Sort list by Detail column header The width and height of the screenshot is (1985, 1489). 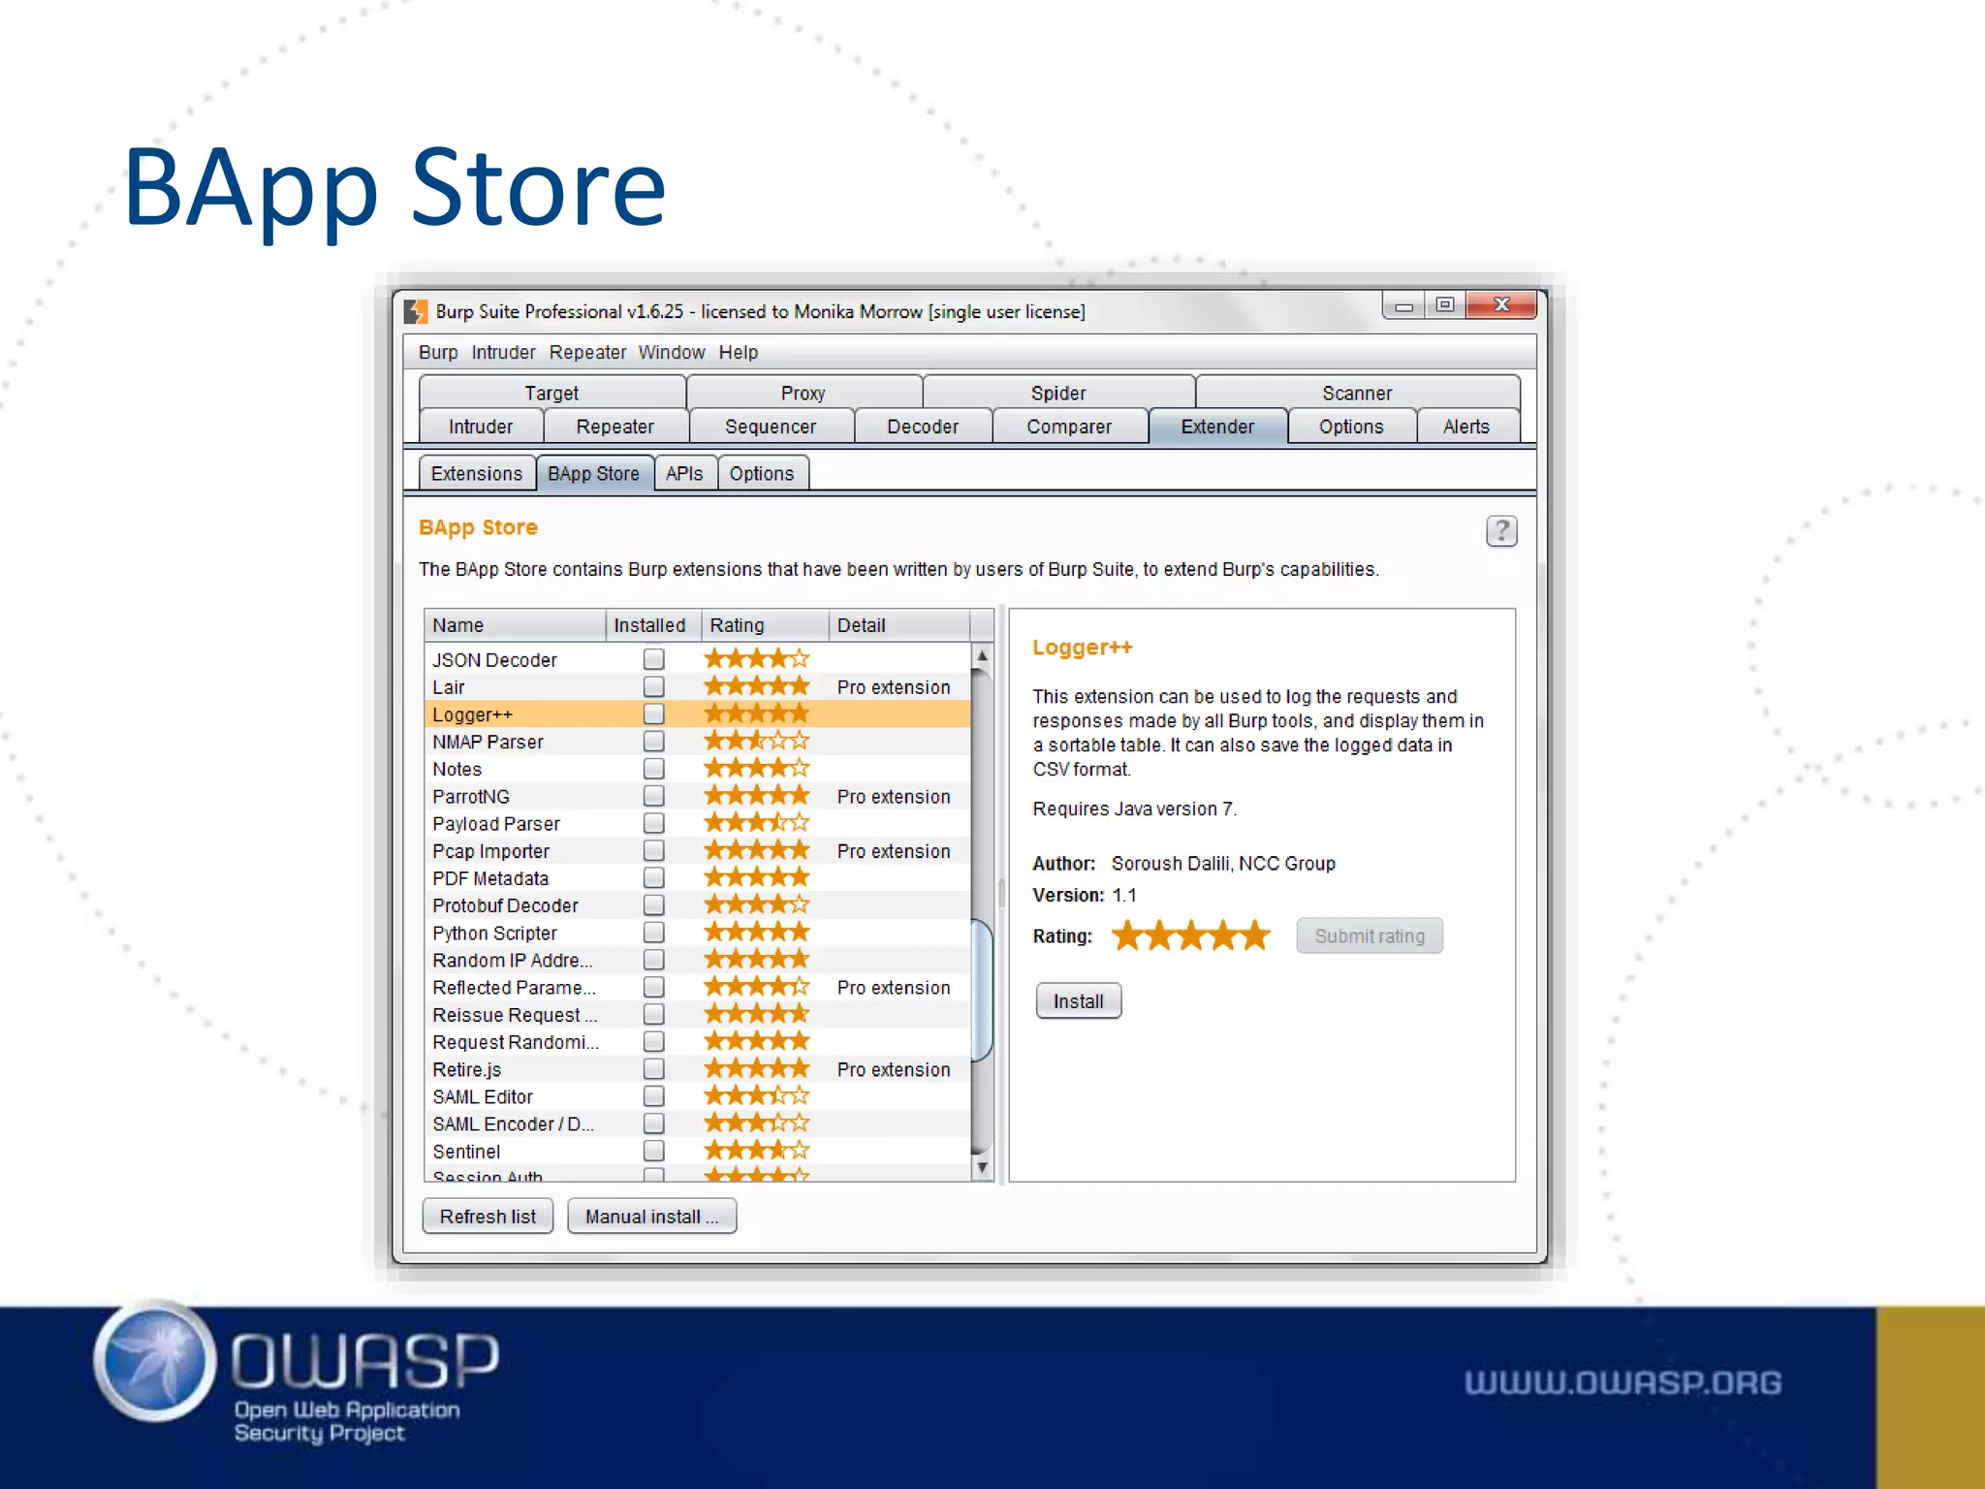click(x=899, y=625)
